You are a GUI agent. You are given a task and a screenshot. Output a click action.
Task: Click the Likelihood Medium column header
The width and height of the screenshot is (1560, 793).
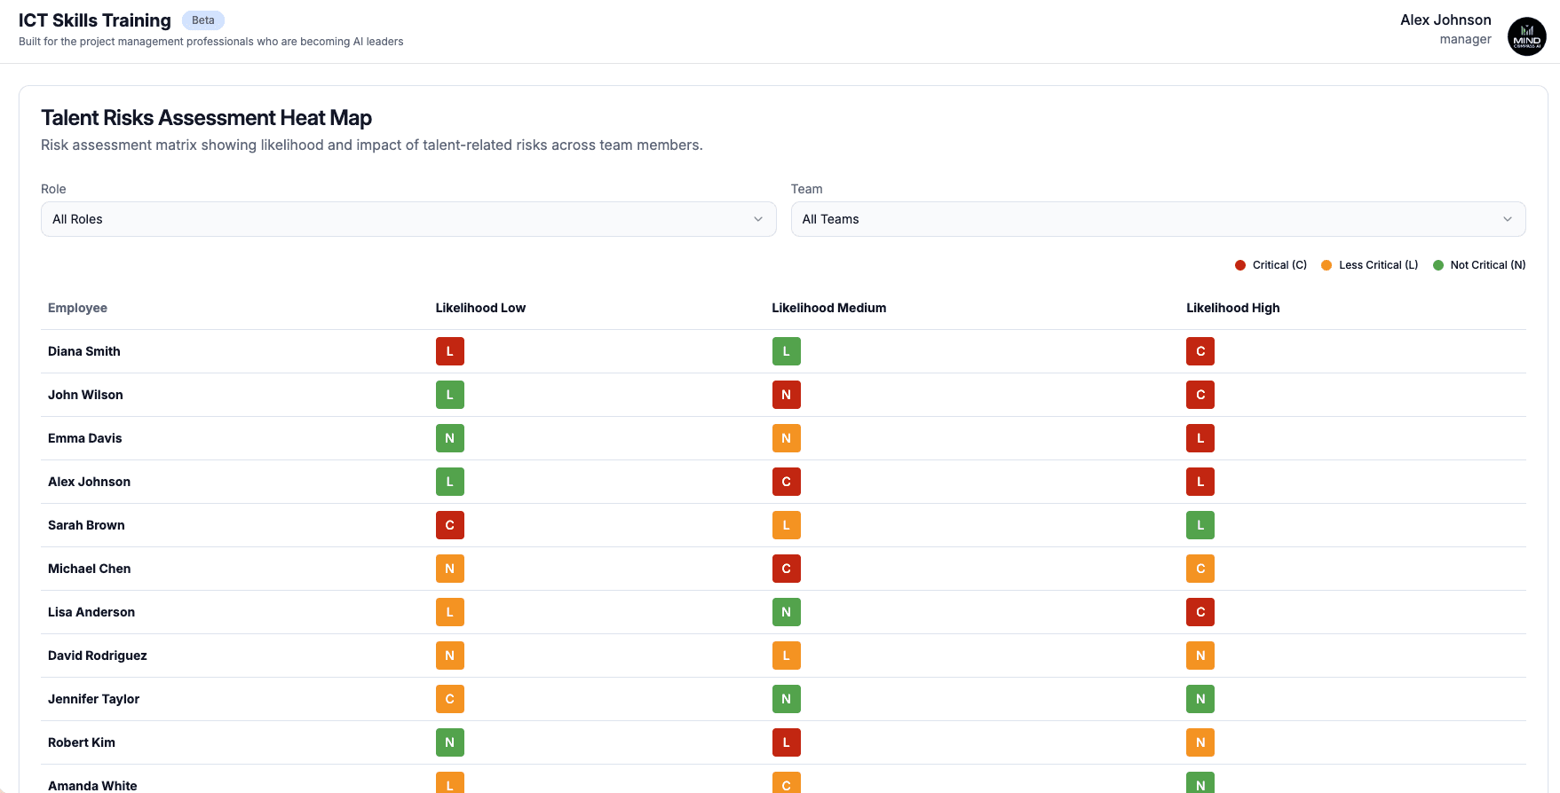pyautogui.click(x=829, y=308)
